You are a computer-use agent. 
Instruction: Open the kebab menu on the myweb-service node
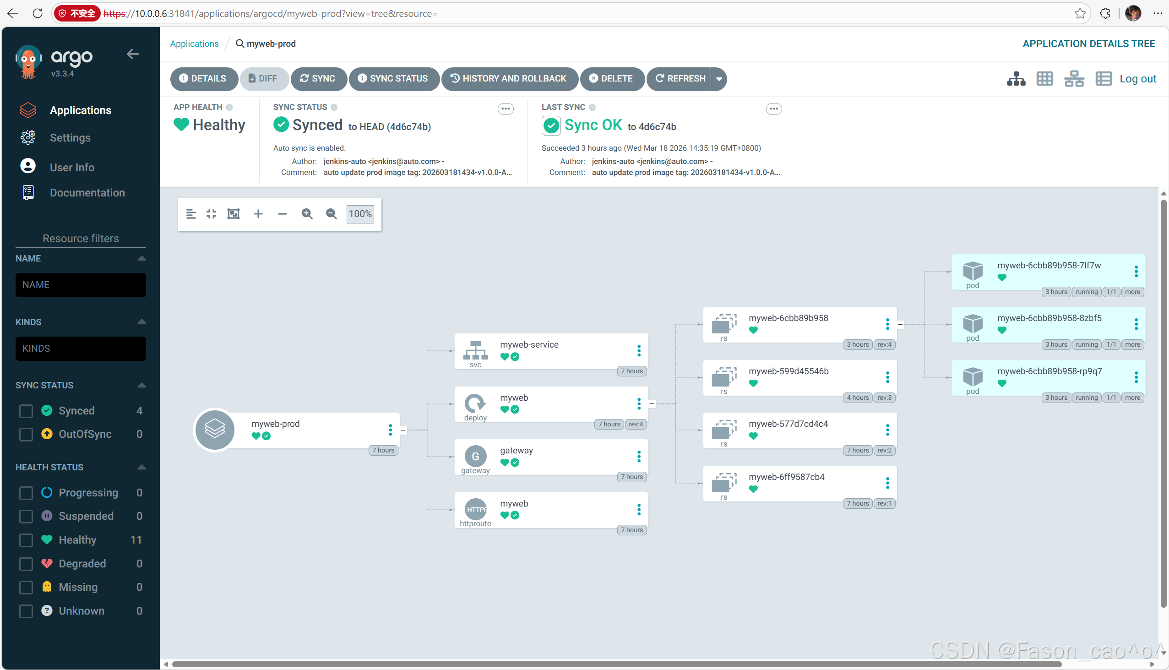coord(639,351)
